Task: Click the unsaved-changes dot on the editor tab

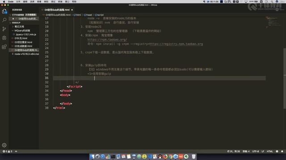Action: 72,10
